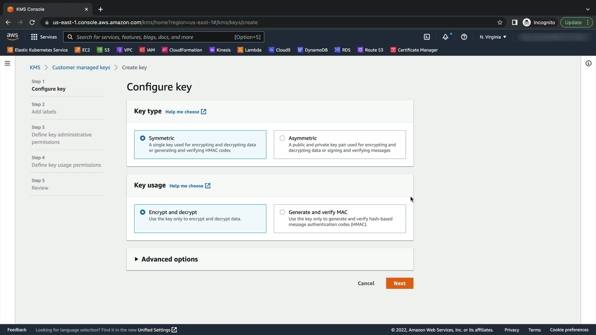Open the Services grid menu
This screenshot has width=596, height=335.
click(x=44, y=37)
